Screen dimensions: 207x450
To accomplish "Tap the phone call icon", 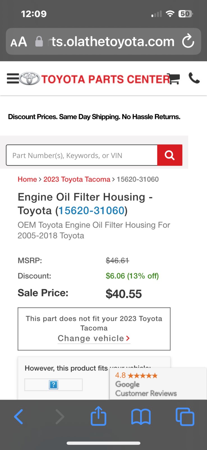I will (194, 78).
